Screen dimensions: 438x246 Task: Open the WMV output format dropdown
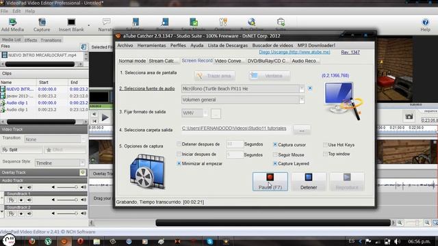pos(205,113)
